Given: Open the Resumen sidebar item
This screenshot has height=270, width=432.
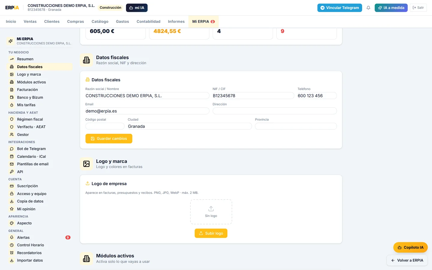Looking at the screenshot, I should (x=39, y=59).
